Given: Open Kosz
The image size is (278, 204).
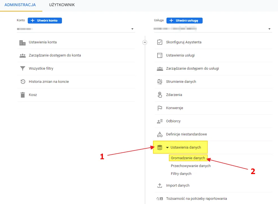Looking at the screenshot, I should (x=33, y=95).
